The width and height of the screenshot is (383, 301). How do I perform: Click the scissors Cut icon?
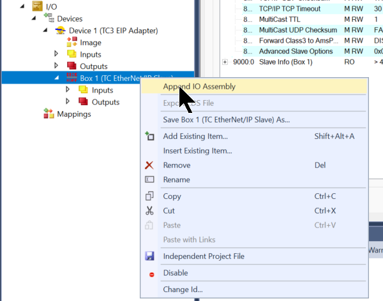coord(150,210)
